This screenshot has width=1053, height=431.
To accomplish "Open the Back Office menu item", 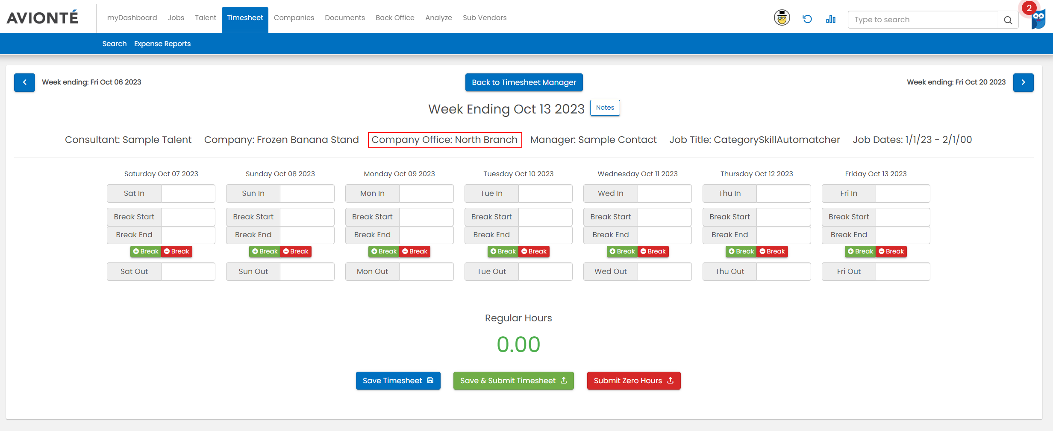I will (394, 17).
